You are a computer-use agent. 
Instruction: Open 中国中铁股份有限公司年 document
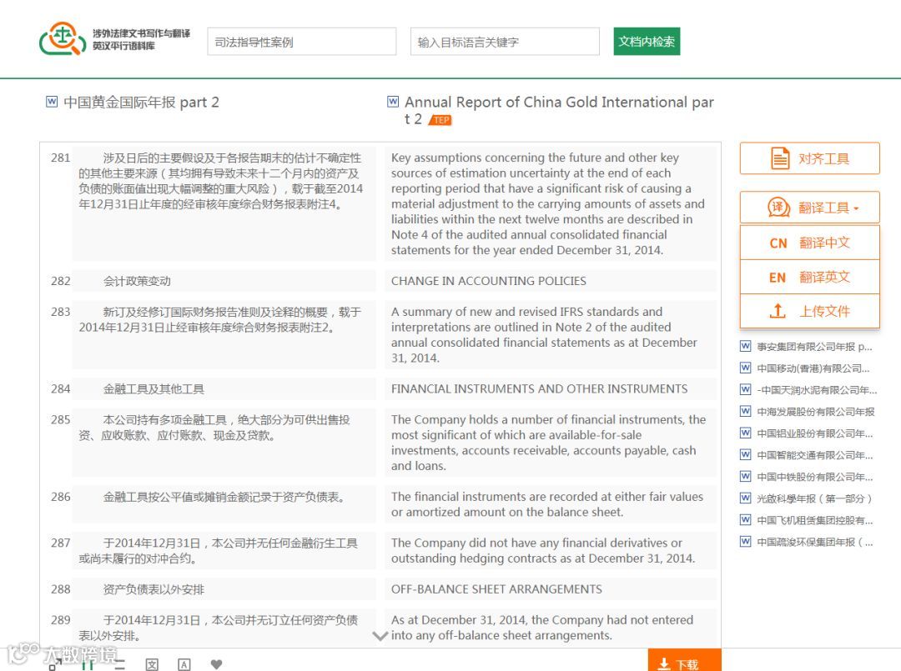[814, 477]
